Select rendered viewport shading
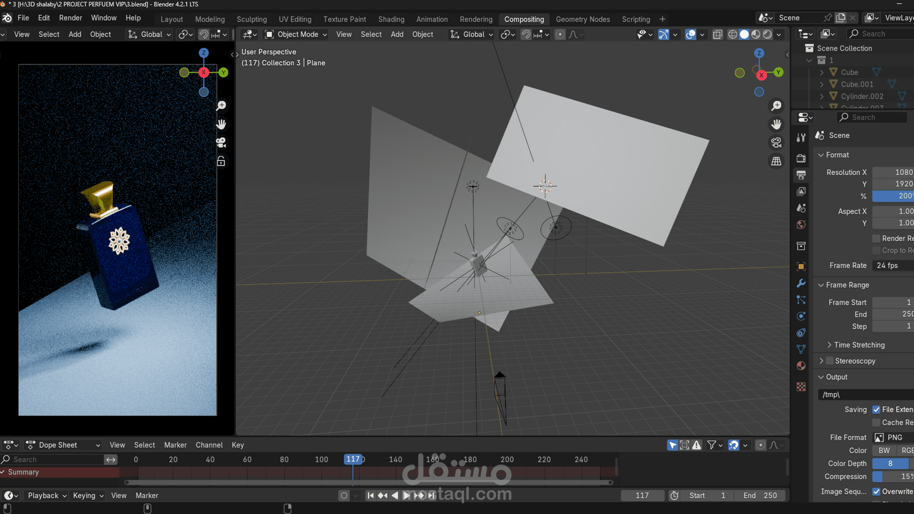The width and height of the screenshot is (914, 514). [767, 34]
